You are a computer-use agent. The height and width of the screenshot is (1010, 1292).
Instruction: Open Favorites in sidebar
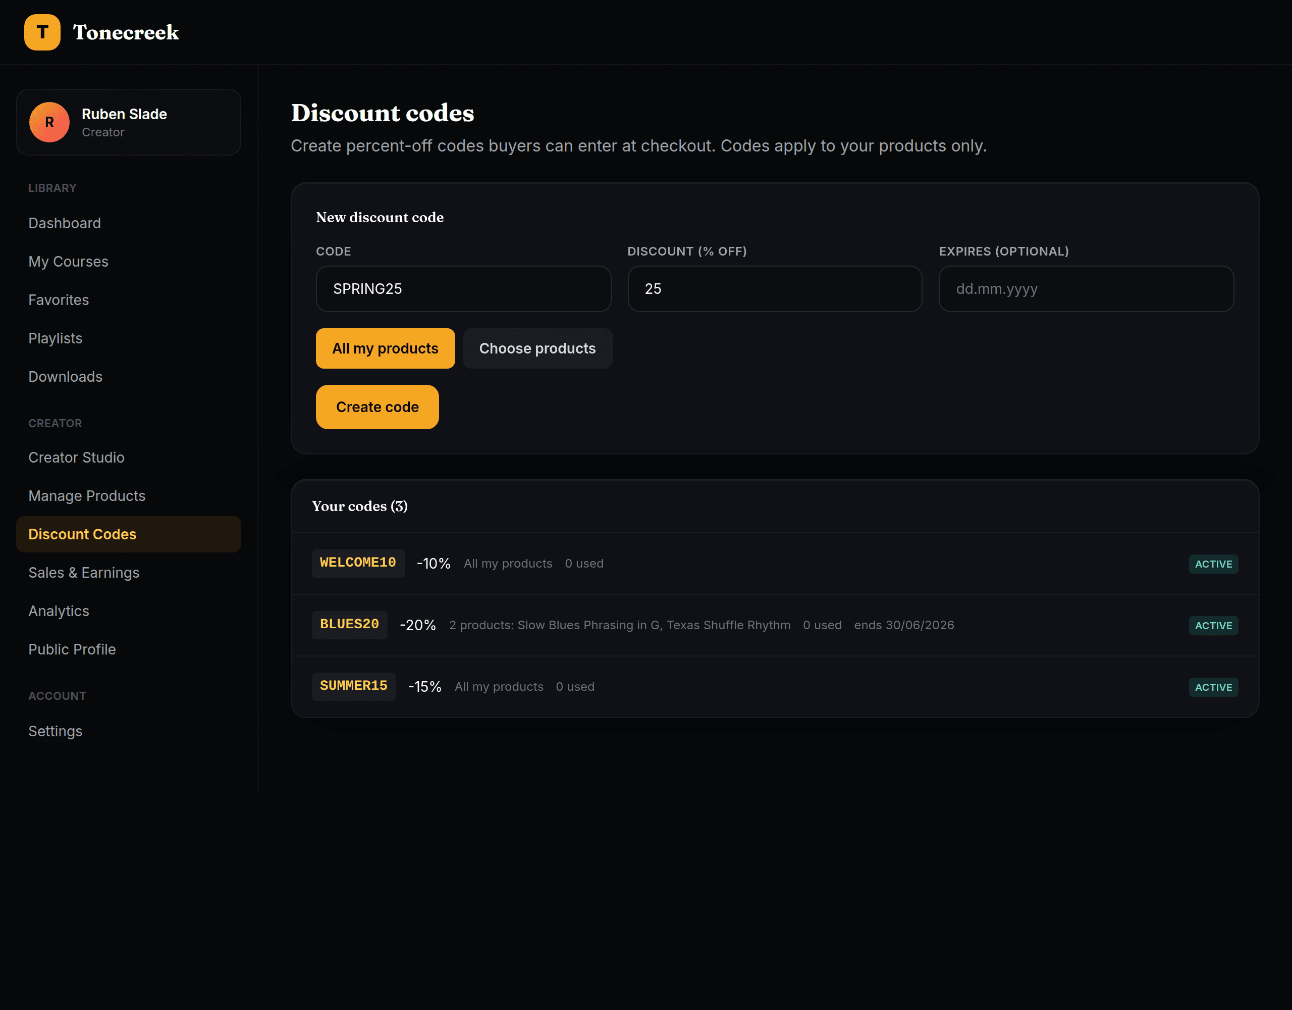128,300
